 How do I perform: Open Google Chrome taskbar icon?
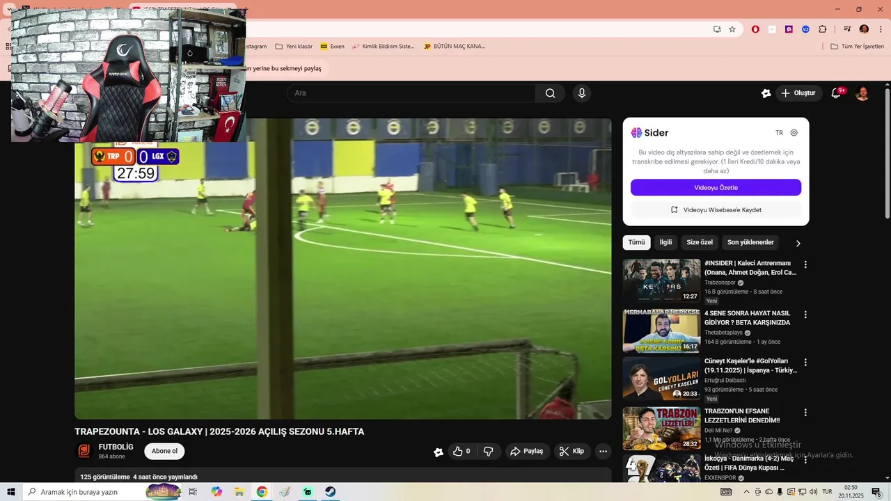click(262, 492)
